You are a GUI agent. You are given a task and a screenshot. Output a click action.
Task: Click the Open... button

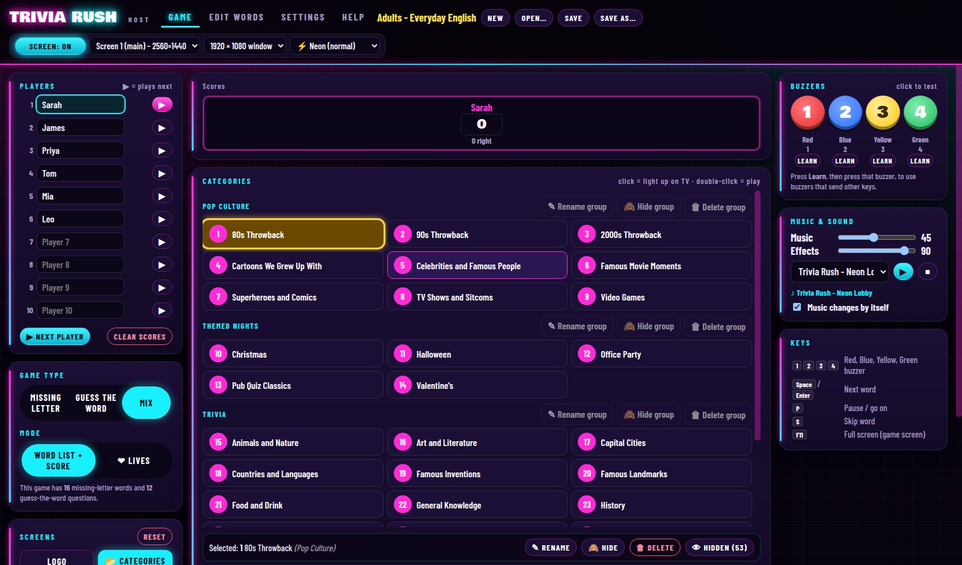click(534, 18)
